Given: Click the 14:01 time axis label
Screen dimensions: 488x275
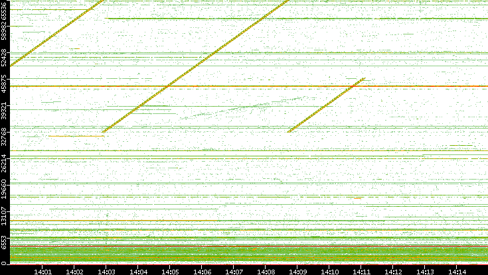Looking at the screenshot, I should pyautogui.click(x=42, y=272).
